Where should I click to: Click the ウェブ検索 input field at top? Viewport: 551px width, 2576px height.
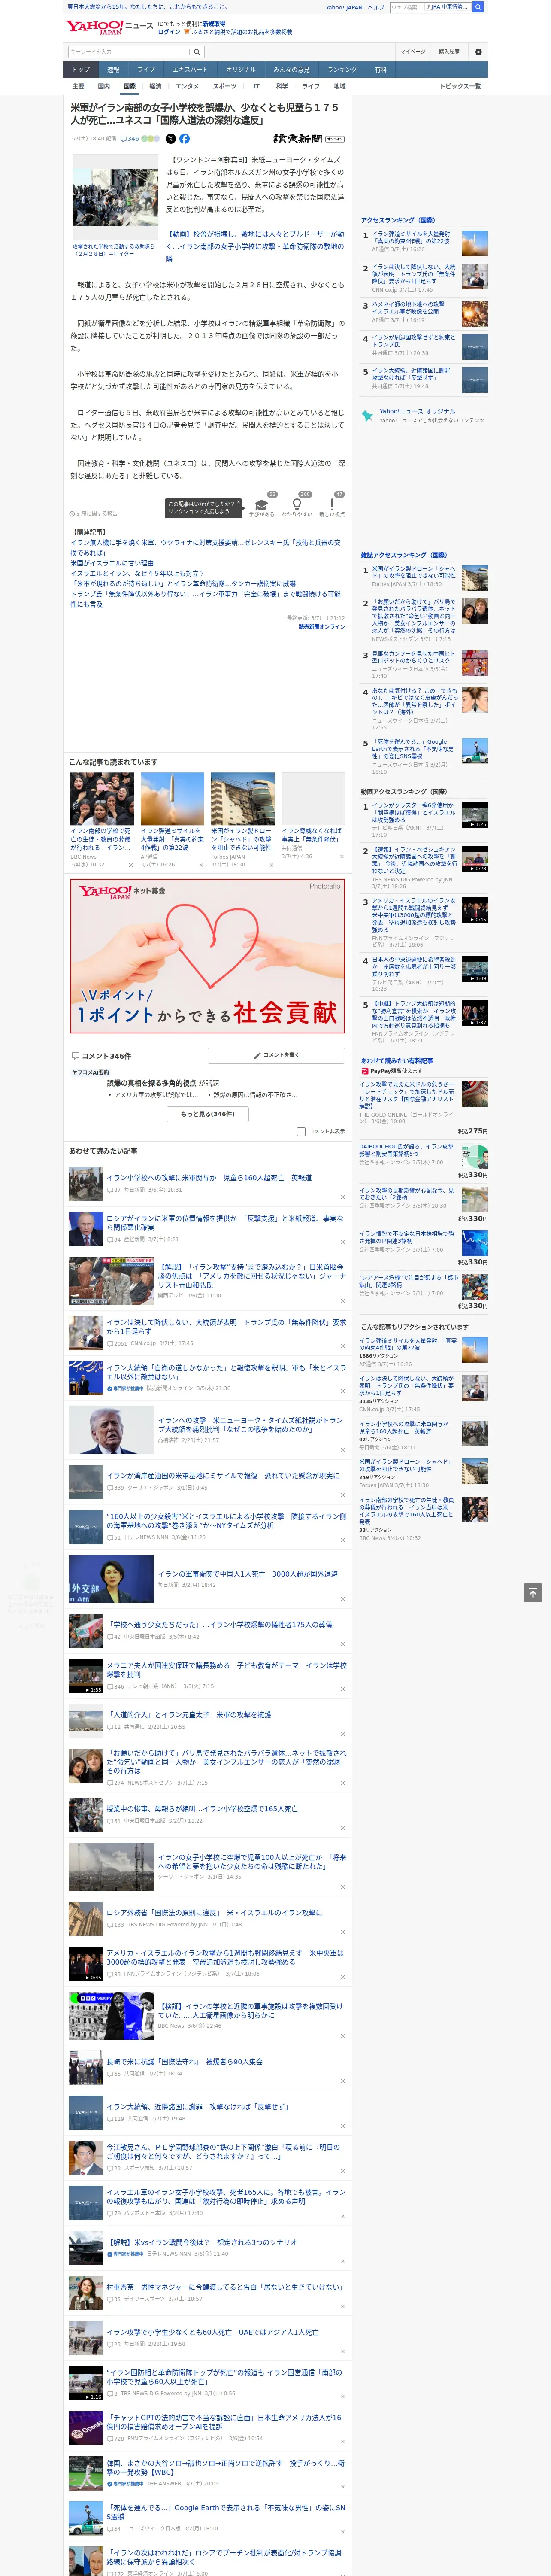(x=406, y=7)
